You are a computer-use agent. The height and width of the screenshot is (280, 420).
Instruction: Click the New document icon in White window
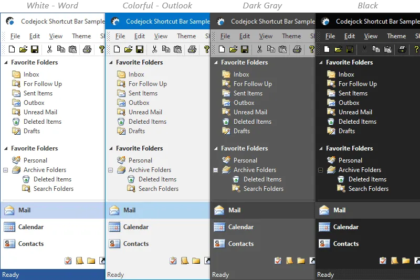coord(12,49)
